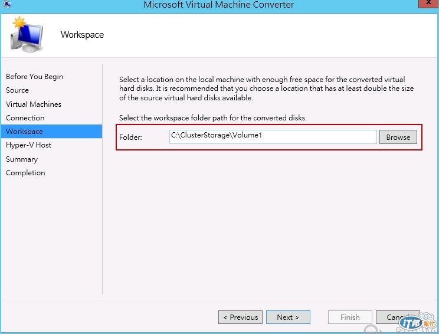Close the Virtual Machine Converter window
The image size is (439, 334).
click(428, 3)
